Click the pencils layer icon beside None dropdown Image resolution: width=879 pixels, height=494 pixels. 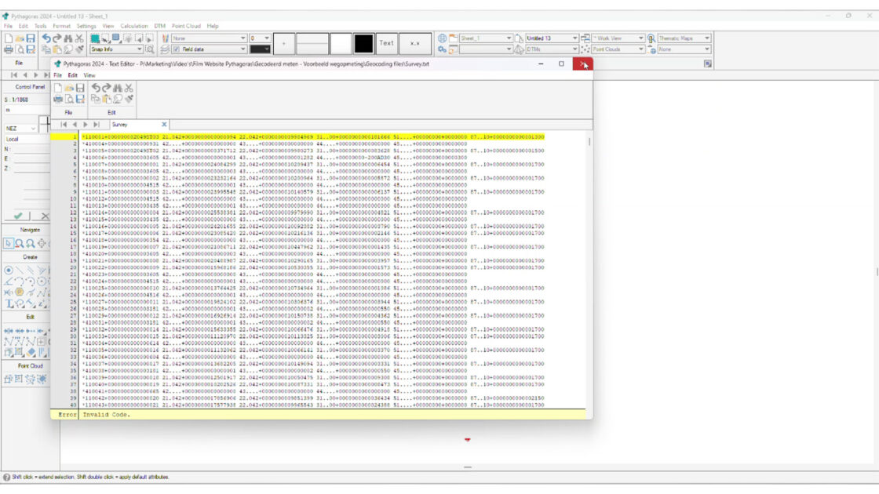pos(165,38)
